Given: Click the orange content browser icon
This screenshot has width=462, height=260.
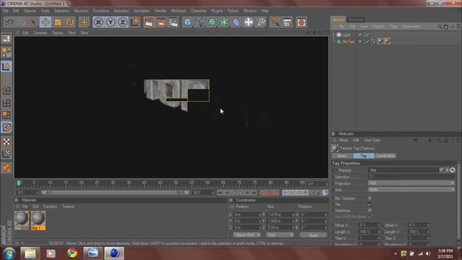Looking at the screenshot, I should (301, 22).
